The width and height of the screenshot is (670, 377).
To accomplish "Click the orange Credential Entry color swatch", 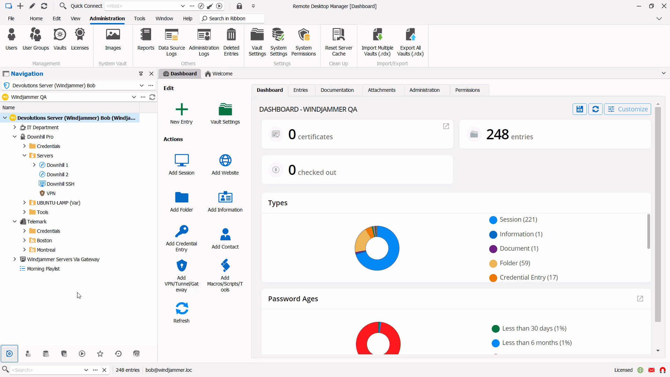I will coord(493,278).
